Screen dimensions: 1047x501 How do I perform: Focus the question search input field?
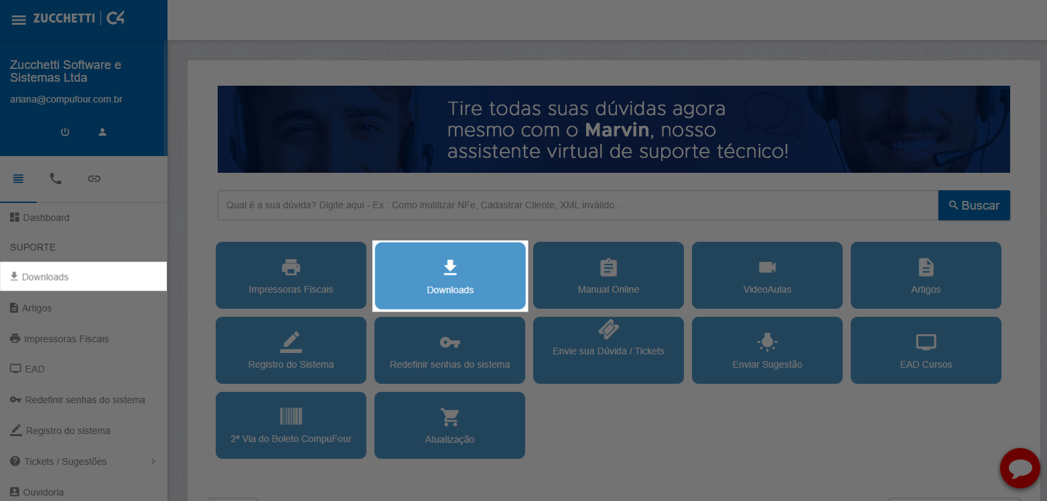pos(577,206)
